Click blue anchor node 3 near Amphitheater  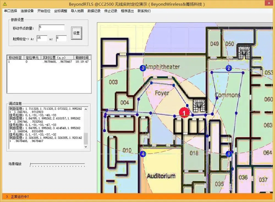(143, 68)
